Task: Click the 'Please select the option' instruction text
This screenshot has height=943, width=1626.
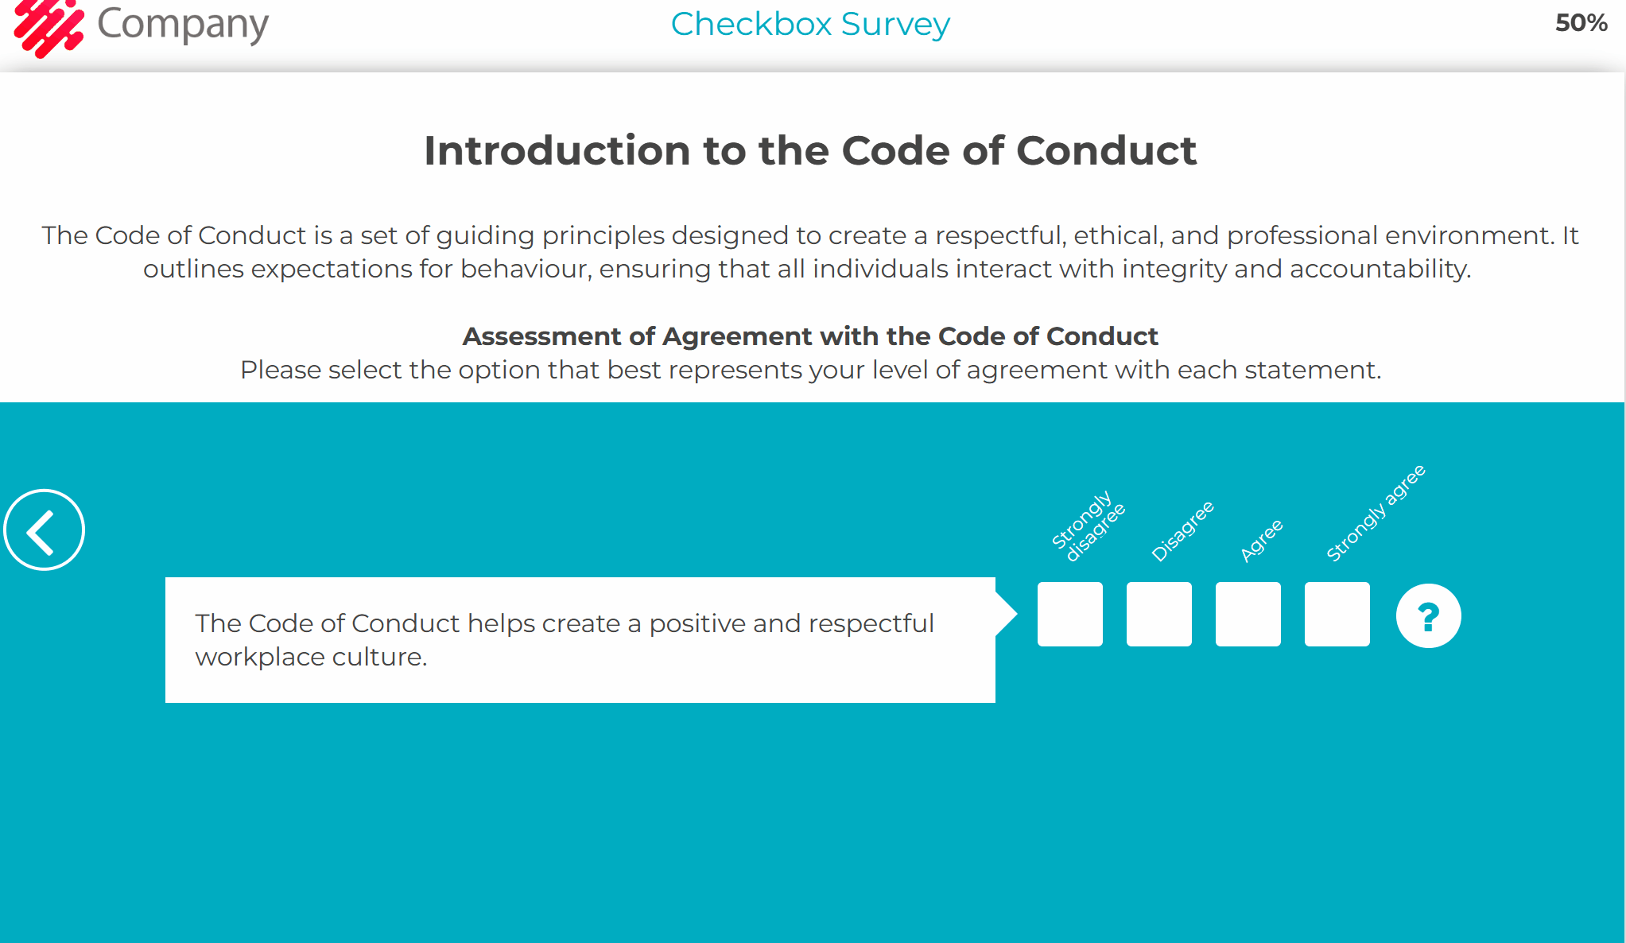Action: [x=810, y=370]
